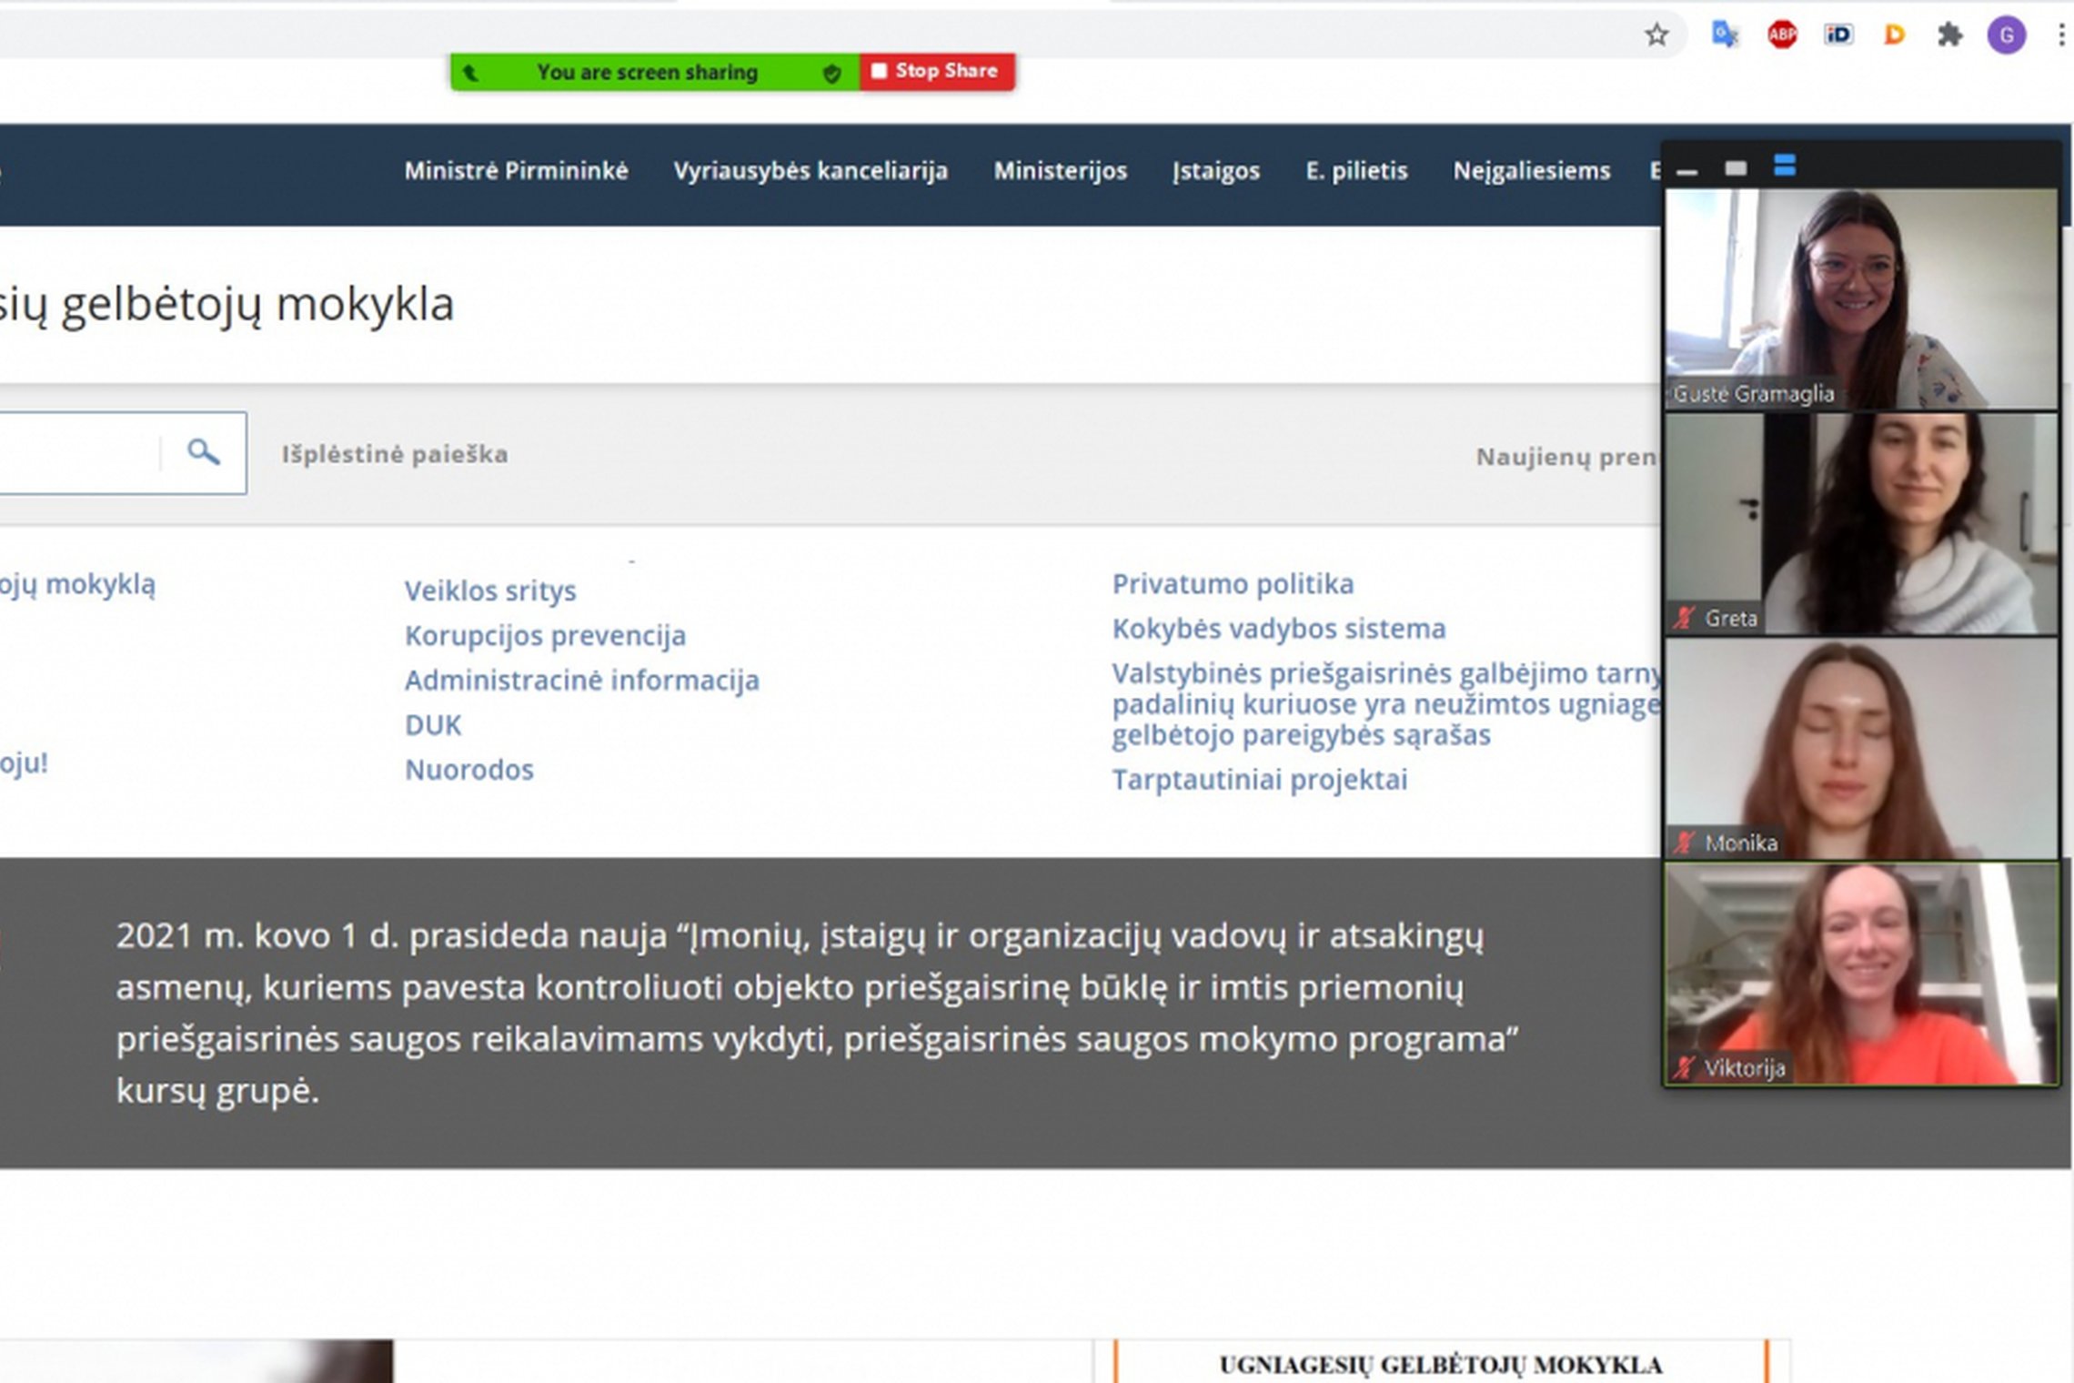Select Gustė Gramaglia's video tile
Screen dimensions: 2074x1383
coord(1861,299)
